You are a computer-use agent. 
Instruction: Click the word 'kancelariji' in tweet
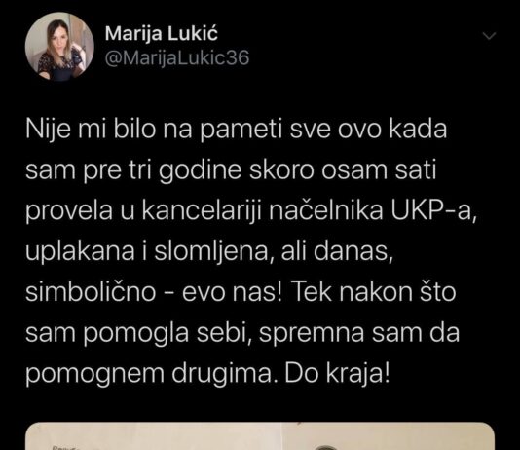point(202,211)
